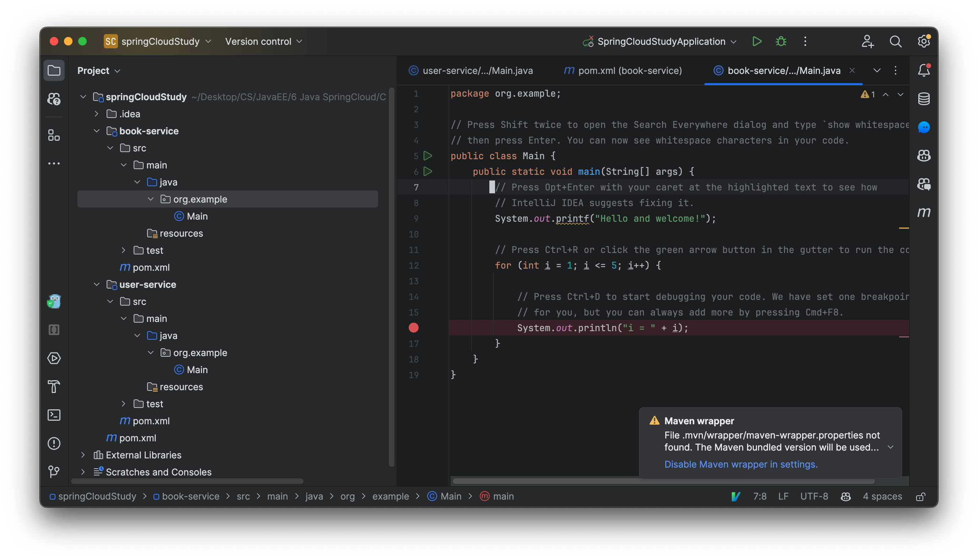Toggle the file lock icon in status bar
Screen dimensions: 978x560
(x=921, y=496)
